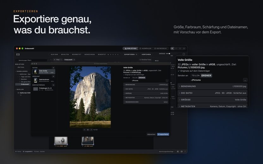263x164 pixels.
Task: Toggle the BEHALTEN filter
Action: [x=65, y=54]
